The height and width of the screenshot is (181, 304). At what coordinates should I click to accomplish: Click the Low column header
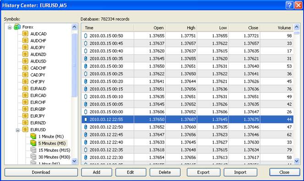click(x=213, y=28)
